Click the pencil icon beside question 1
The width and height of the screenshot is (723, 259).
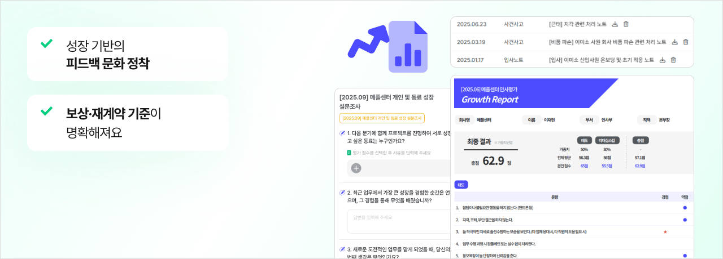pyautogui.click(x=342, y=133)
